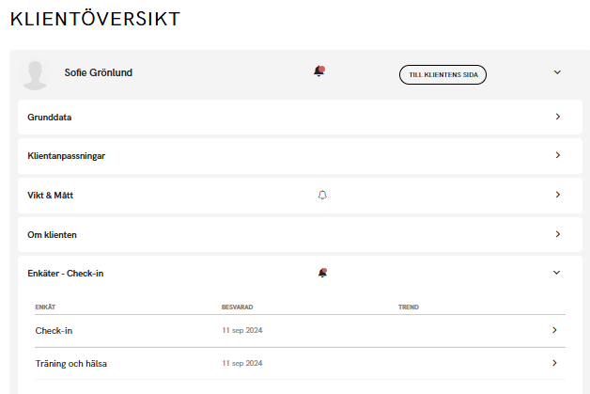Image resolution: width=590 pixels, height=394 pixels.
Task: Click the TREND column header
Action: coord(408,307)
